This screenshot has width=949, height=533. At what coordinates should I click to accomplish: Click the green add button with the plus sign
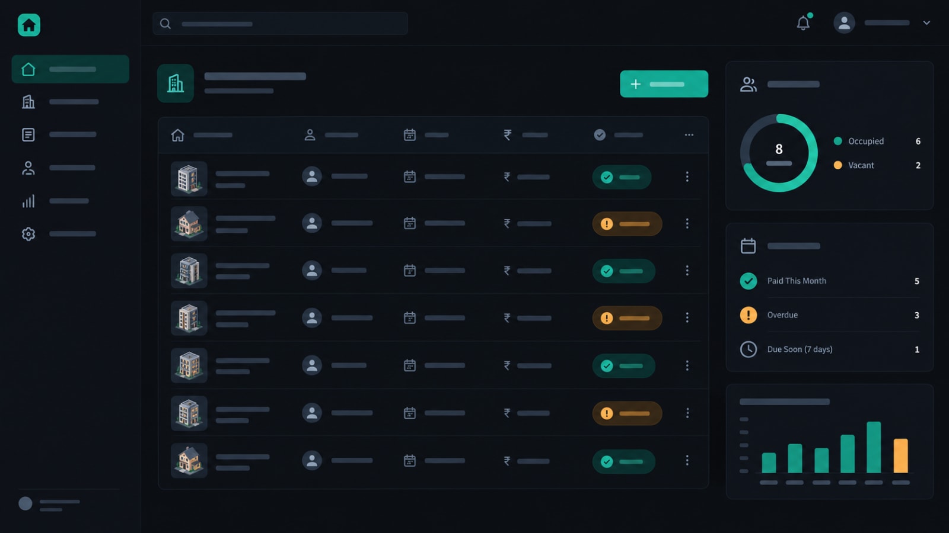click(x=664, y=84)
